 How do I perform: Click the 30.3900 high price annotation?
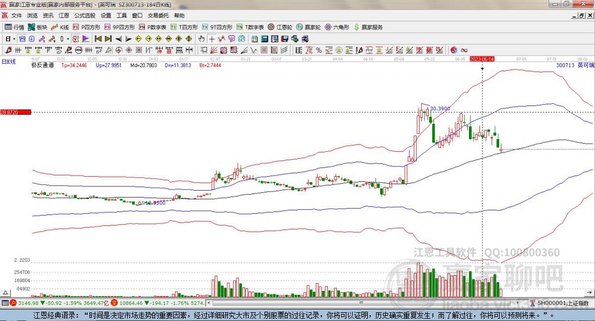[440, 108]
